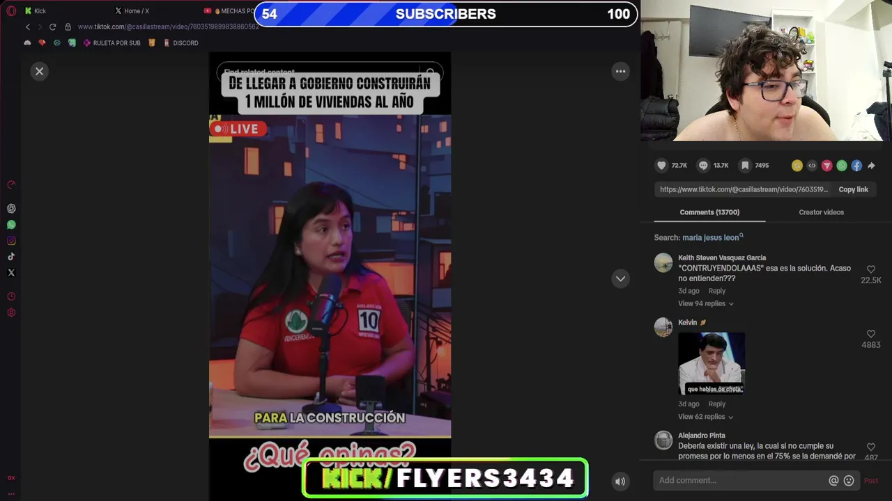
Task: Open sidebar three-dots setup menu
Action: point(11,493)
